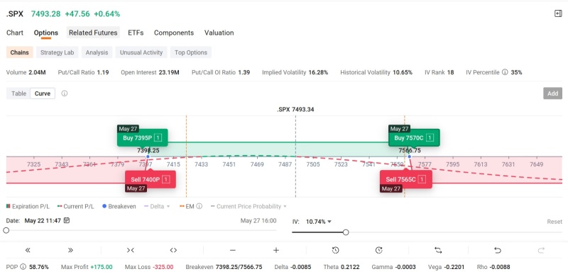Switch to Table view

(x=19, y=93)
